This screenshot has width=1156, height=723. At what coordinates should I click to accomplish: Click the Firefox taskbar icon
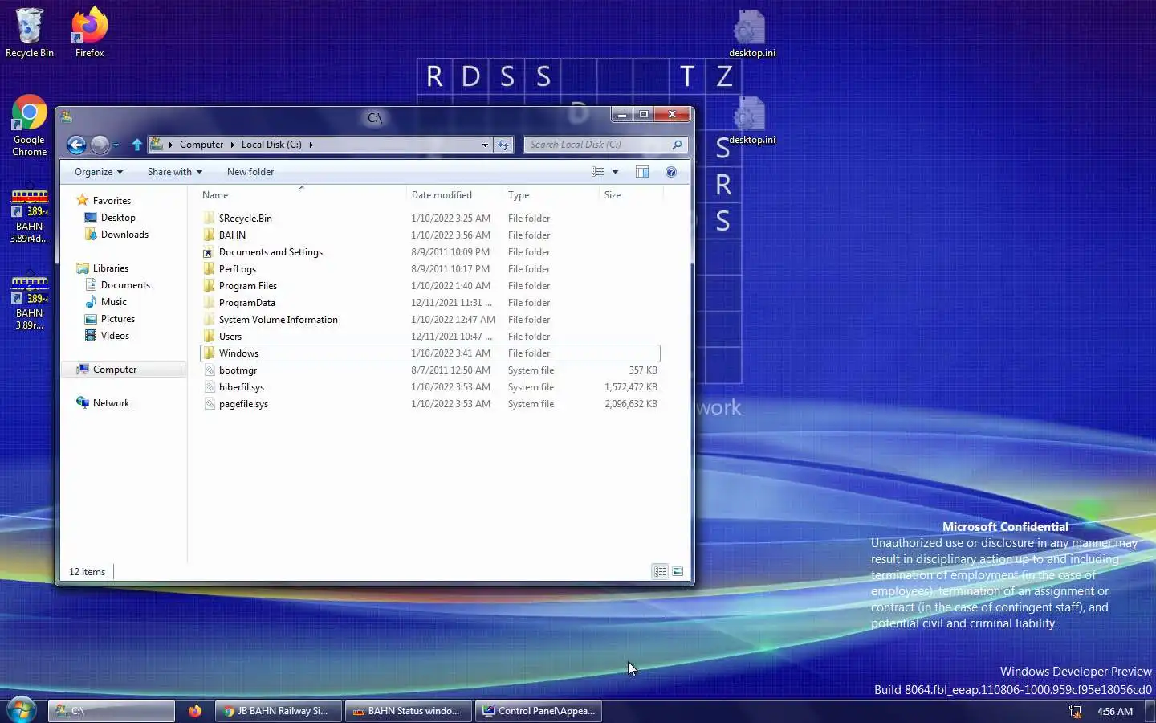tap(195, 711)
